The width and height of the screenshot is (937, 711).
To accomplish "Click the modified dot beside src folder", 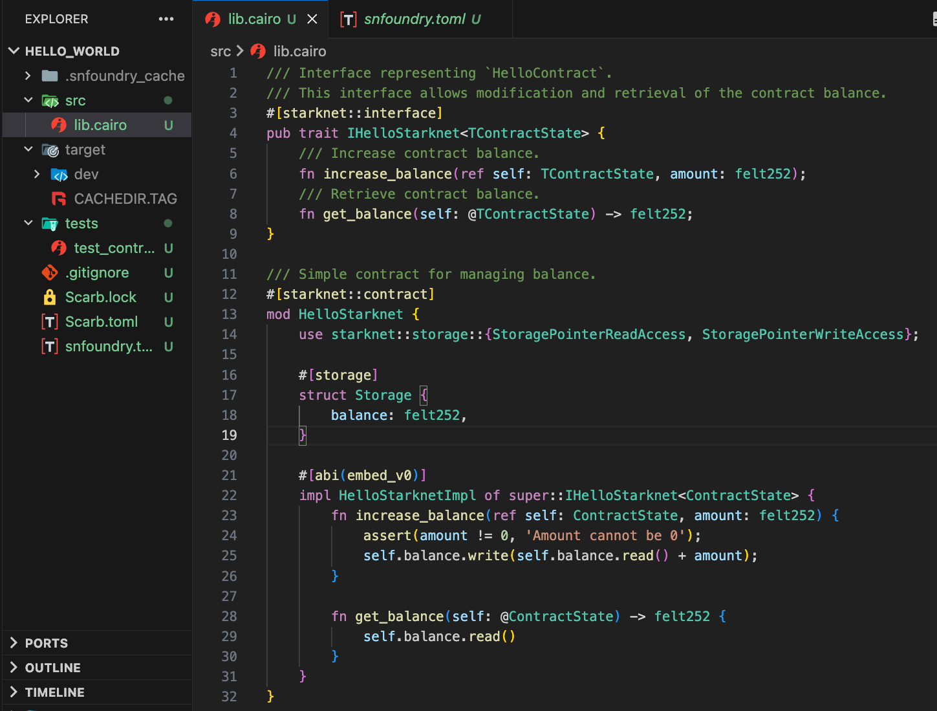I will (x=167, y=100).
